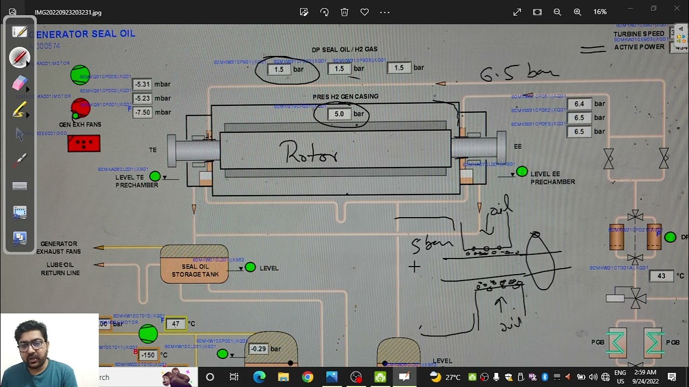Expand the eraser options arrow
Screen dimensions: 689x387
[28, 89]
